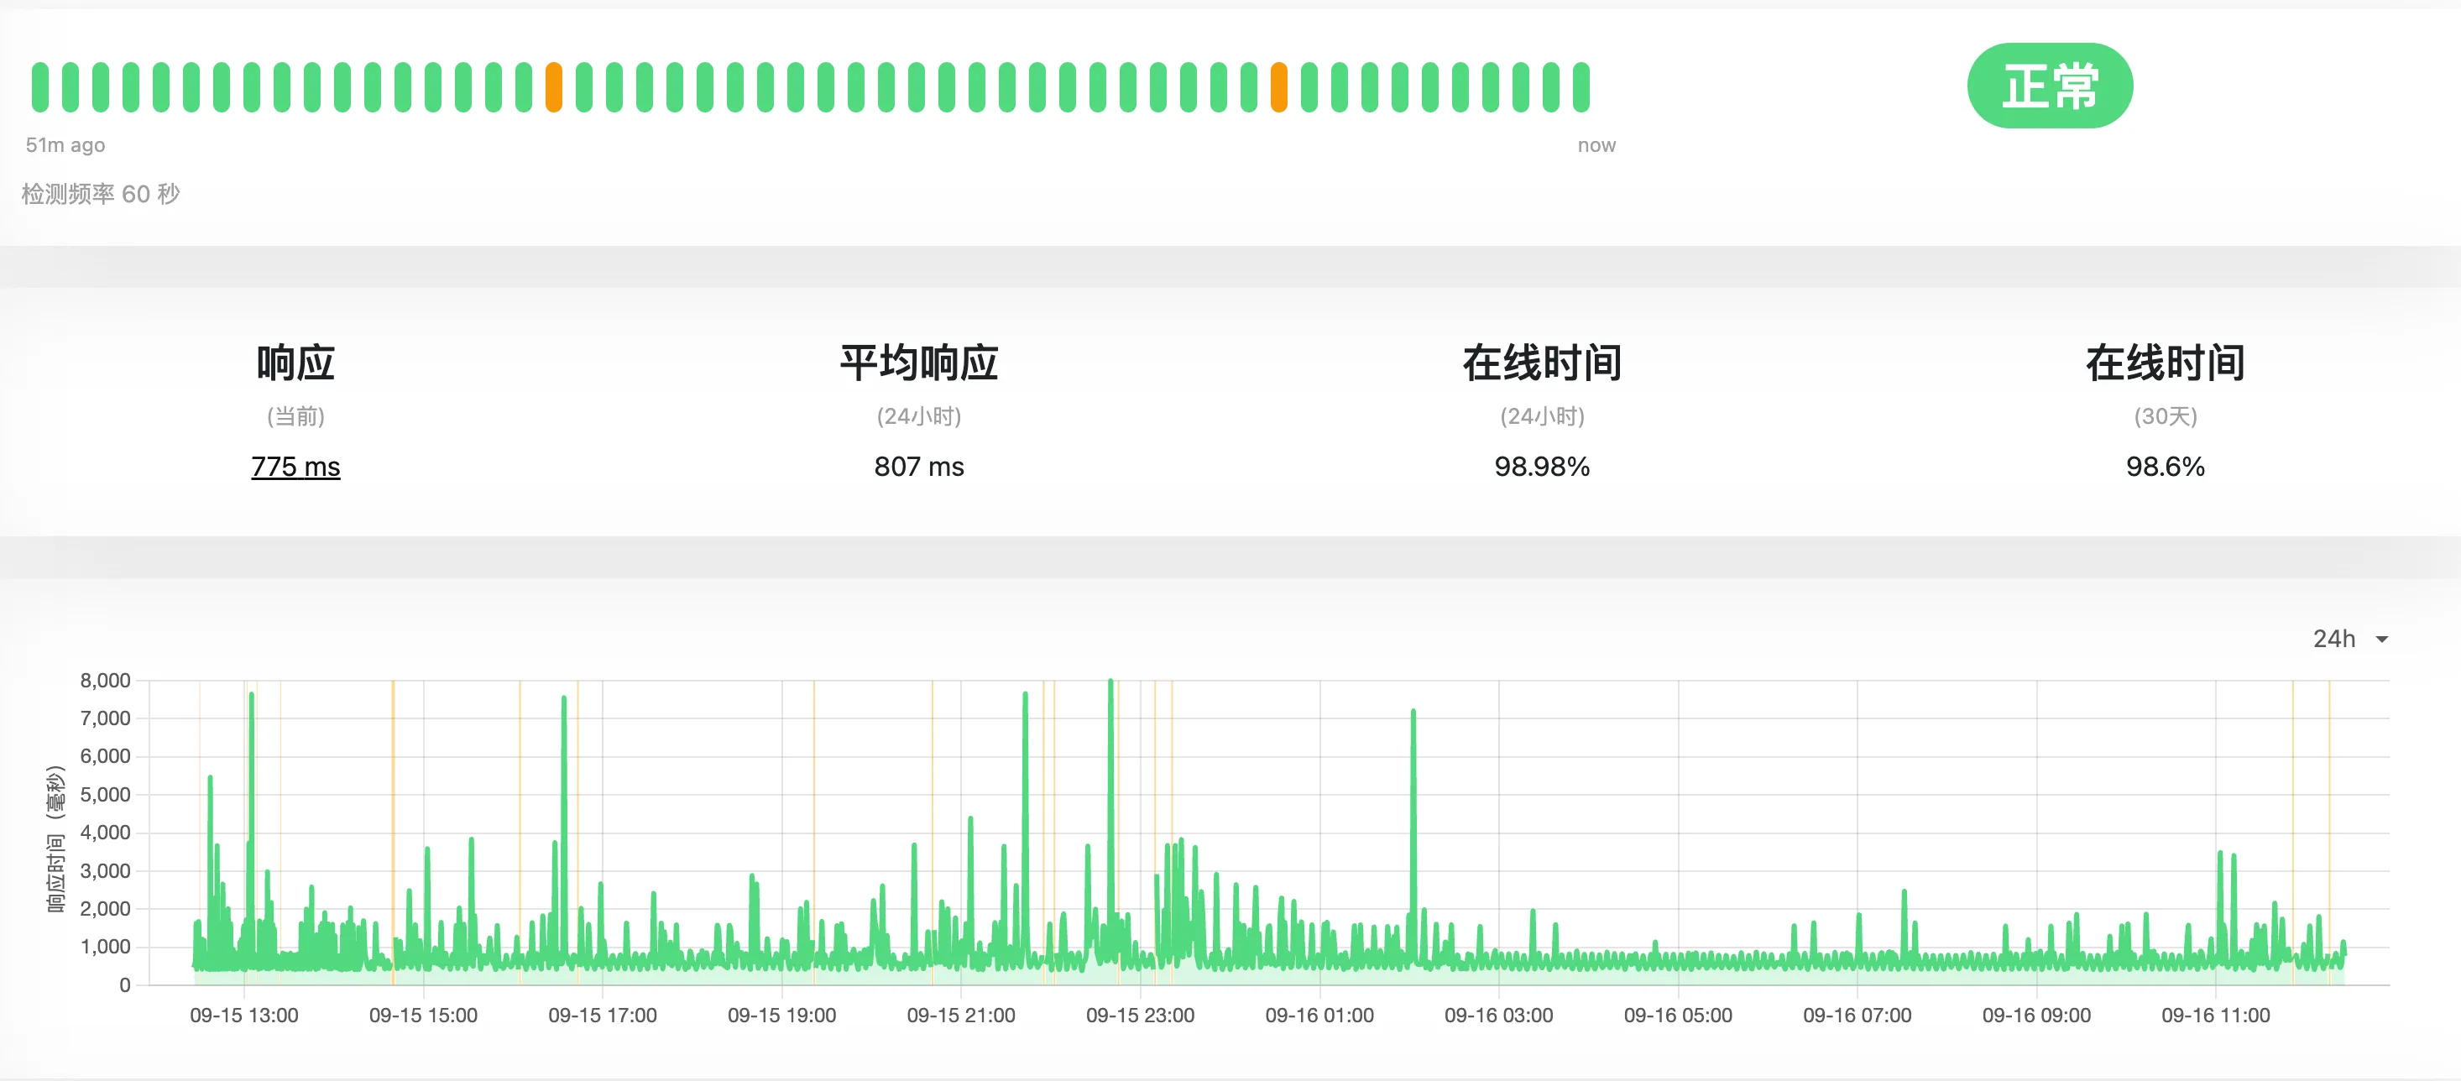This screenshot has height=1081, width=2461.
Task: Click the dropdown arrow beside 24h
Action: click(2382, 640)
